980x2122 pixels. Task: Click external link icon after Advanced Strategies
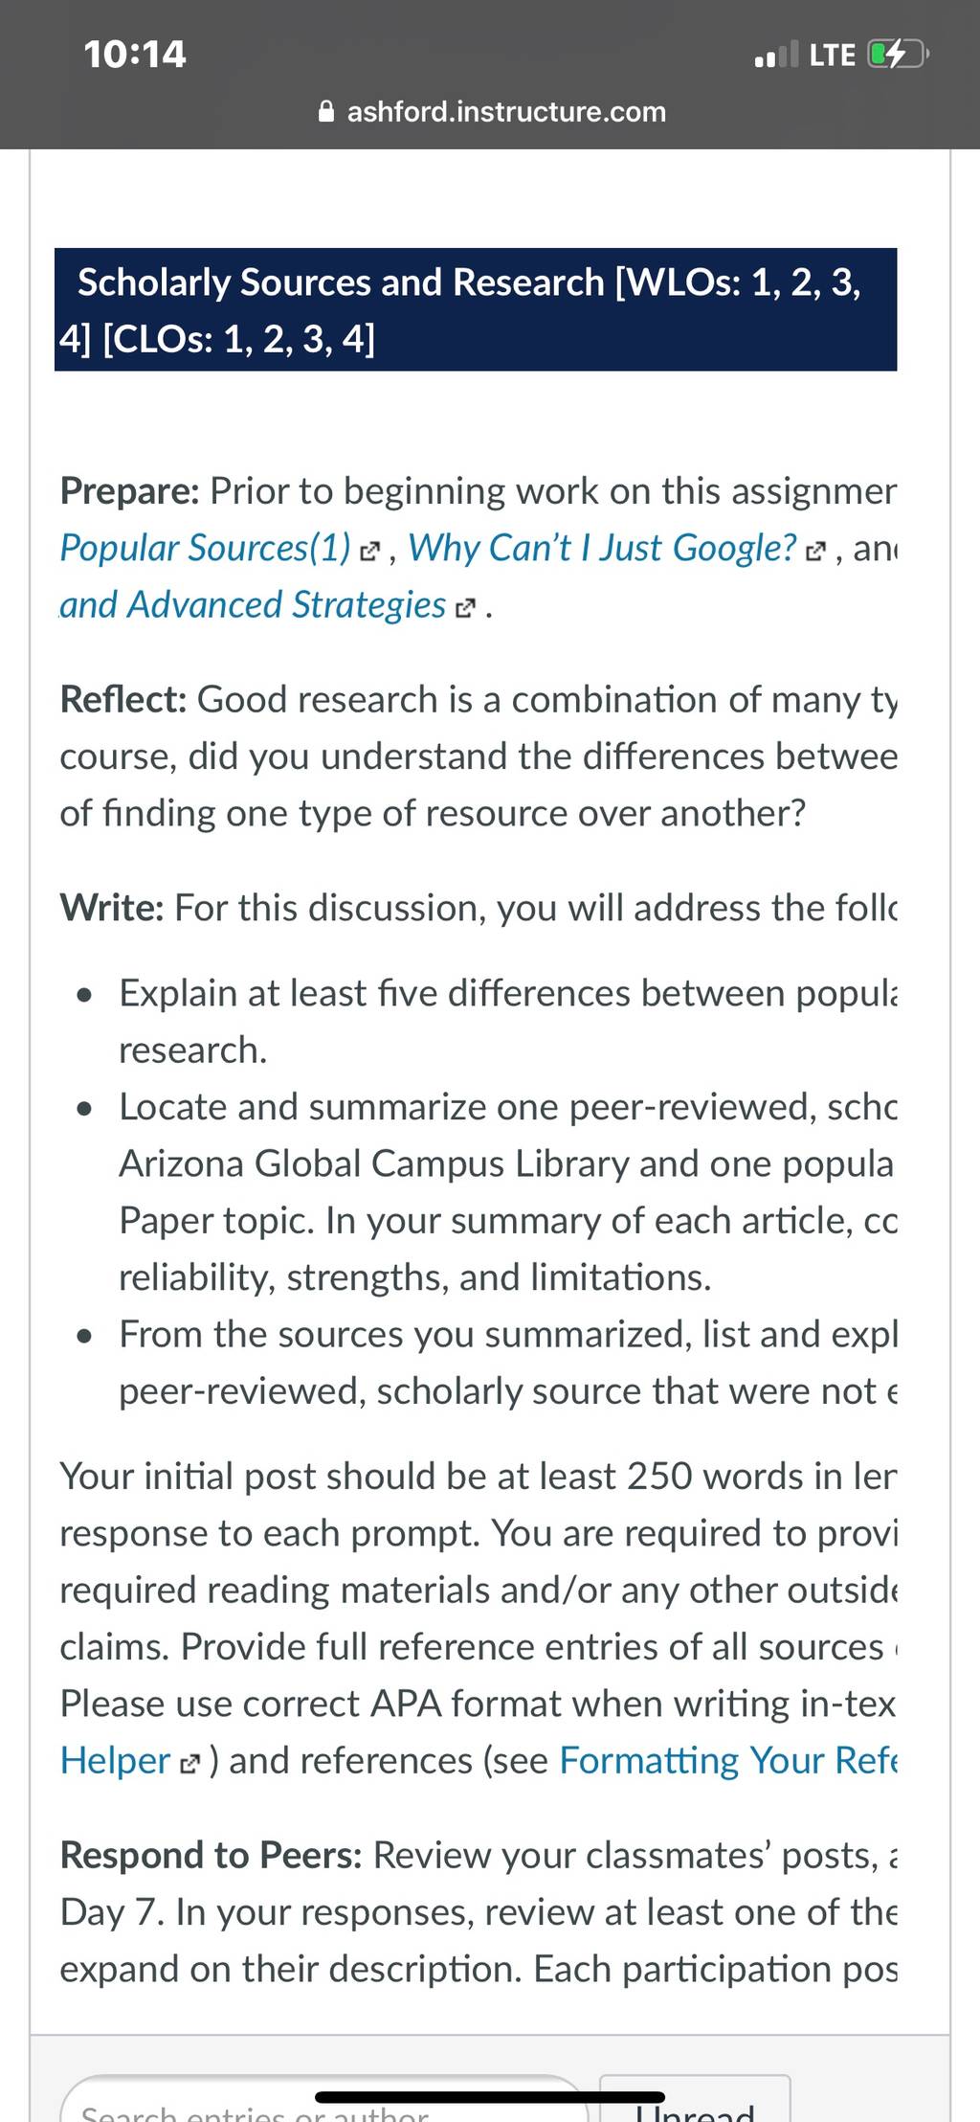click(x=465, y=609)
